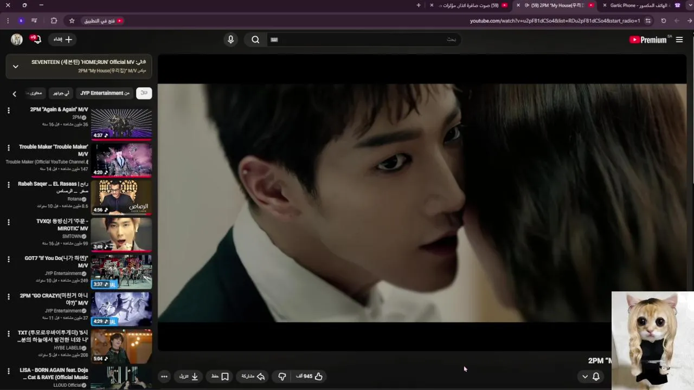Switch to the (59) alarm whistle sound tab
Viewport: 694px width, 390px height.
pos(470,5)
